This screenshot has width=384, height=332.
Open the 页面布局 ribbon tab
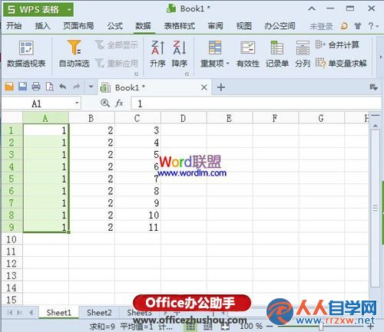click(x=78, y=26)
